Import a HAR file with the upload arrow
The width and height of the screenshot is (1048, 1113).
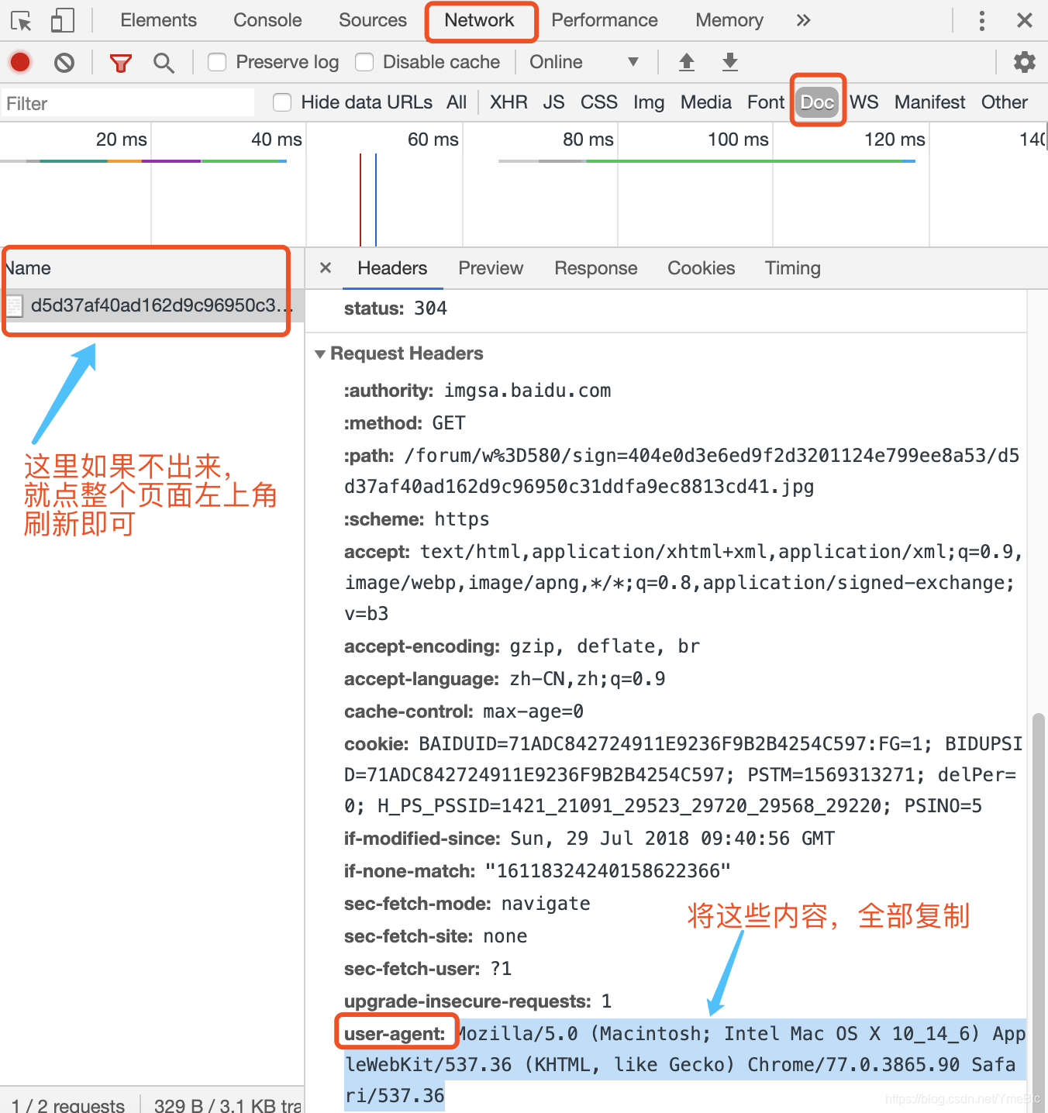pyautogui.click(x=687, y=62)
